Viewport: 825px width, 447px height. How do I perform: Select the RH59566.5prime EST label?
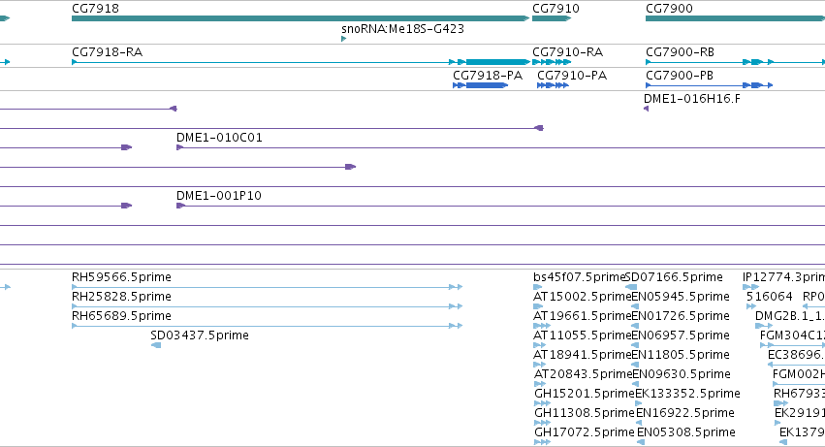click(x=121, y=277)
